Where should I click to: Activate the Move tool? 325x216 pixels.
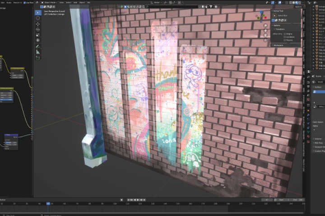coord(38,24)
